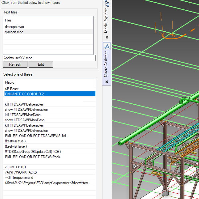The height and width of the screenshot is (199, 199).
Task: Switch to the Model Explorer tab
Action: coord(106,20)
